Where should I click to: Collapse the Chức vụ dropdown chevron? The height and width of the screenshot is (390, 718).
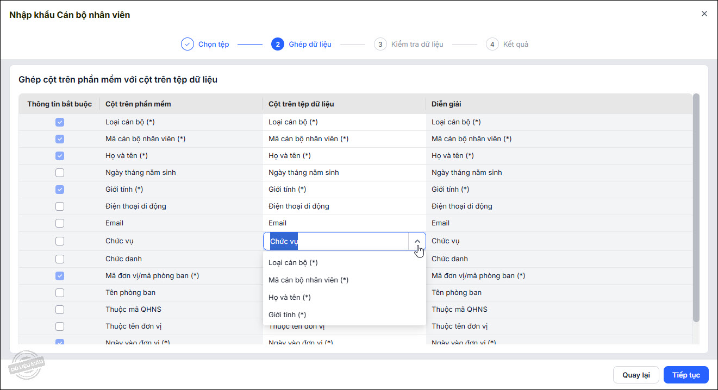[417, 241]
